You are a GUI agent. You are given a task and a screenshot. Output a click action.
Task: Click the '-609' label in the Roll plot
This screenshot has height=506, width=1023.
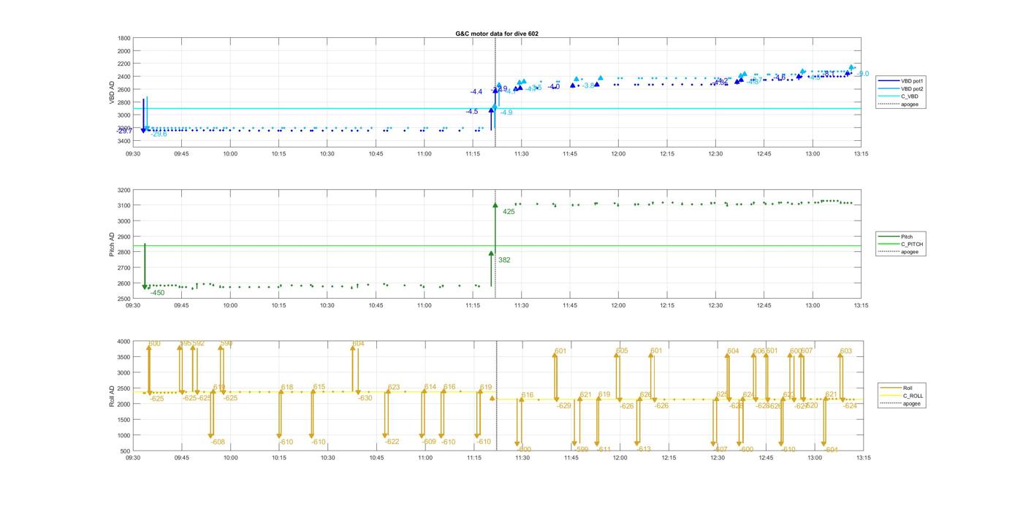click(x=429, y=442)
